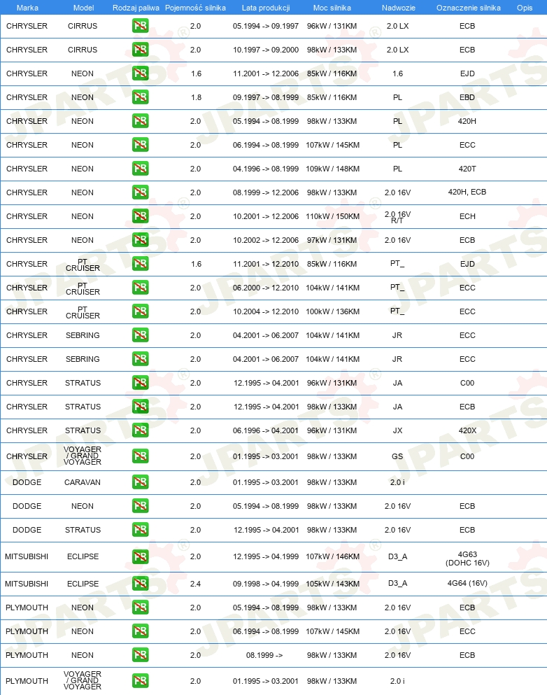Select engine code '420X' cell

tap(467, 430)
